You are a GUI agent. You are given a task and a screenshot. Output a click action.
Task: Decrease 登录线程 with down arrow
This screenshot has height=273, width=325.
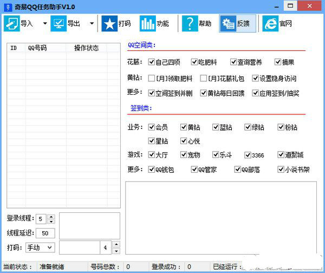tap(51, 222)
